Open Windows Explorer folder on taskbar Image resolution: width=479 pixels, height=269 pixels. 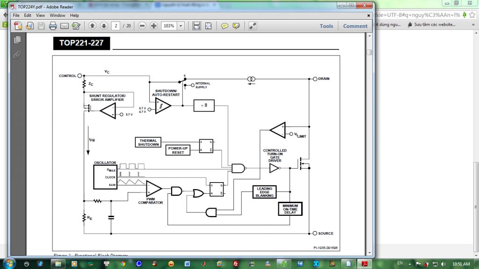tap(58, 264)
